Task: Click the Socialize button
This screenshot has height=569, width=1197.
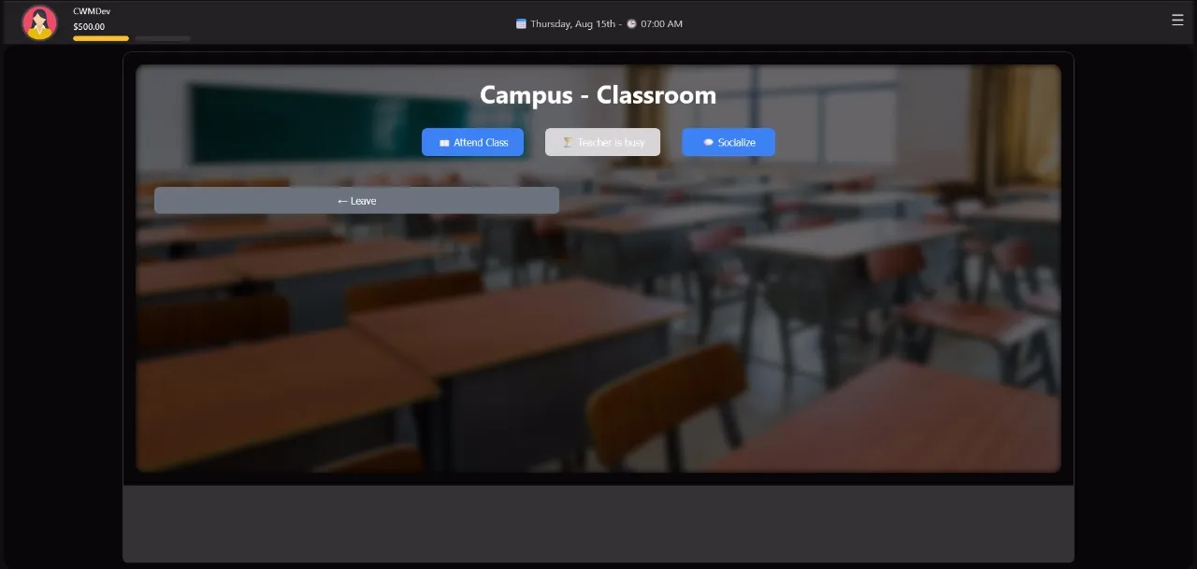Action: click(728, 142)
